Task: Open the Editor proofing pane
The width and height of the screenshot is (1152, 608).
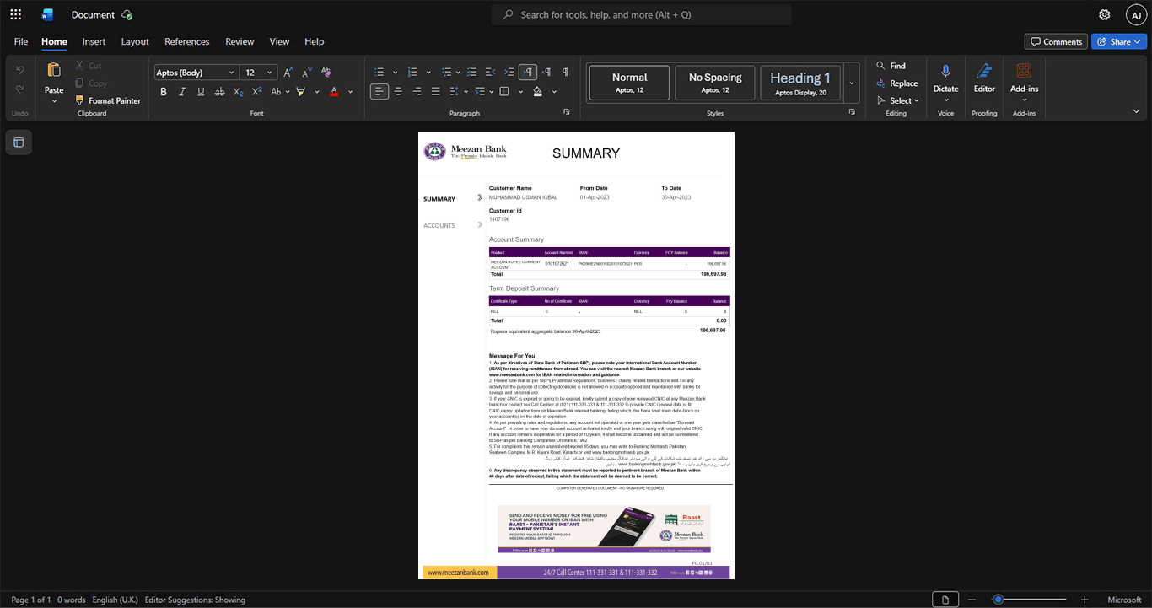Action: click(x=984, y=78)
